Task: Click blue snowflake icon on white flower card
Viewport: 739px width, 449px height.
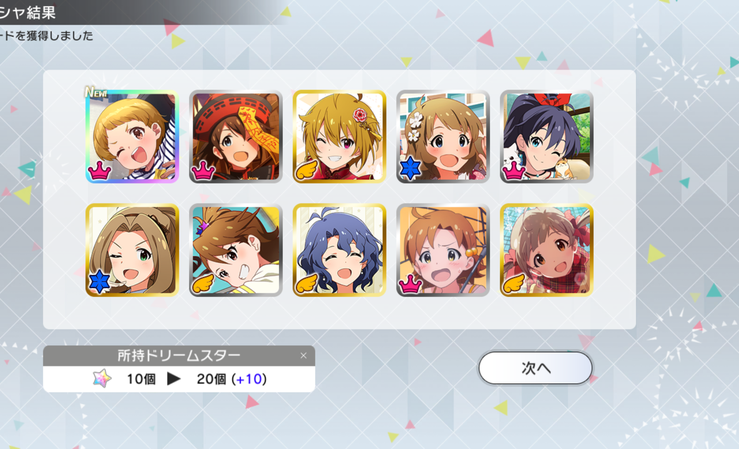Action: point(410,169)
